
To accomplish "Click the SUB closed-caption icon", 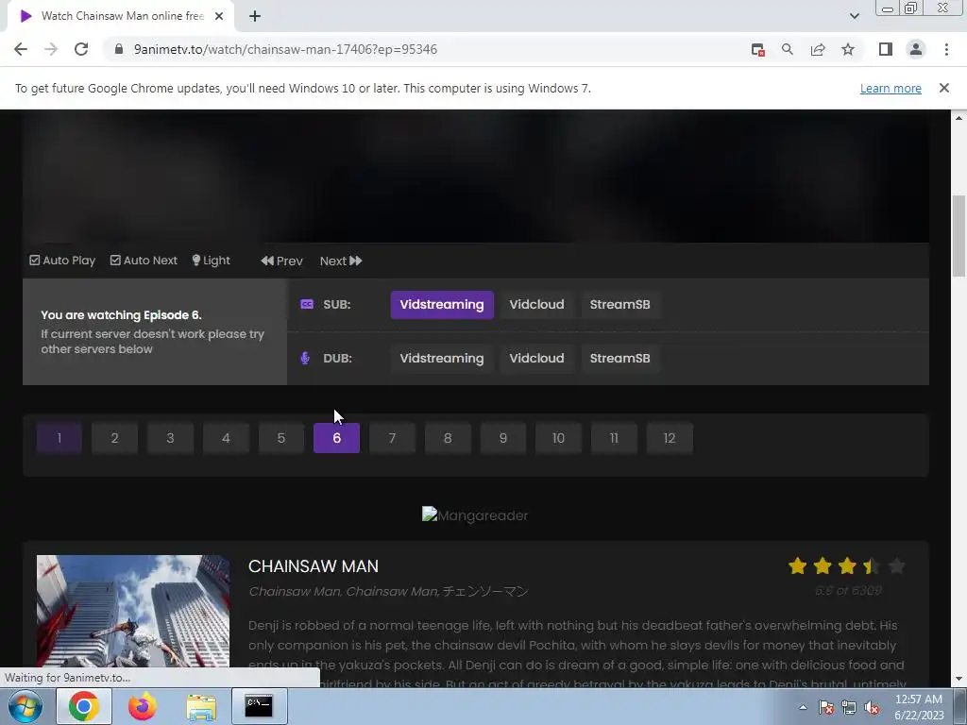I will click(307, 304).
